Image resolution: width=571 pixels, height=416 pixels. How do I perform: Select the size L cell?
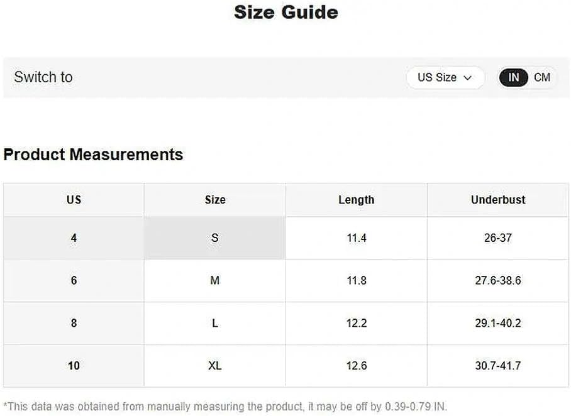click(215, 323)
